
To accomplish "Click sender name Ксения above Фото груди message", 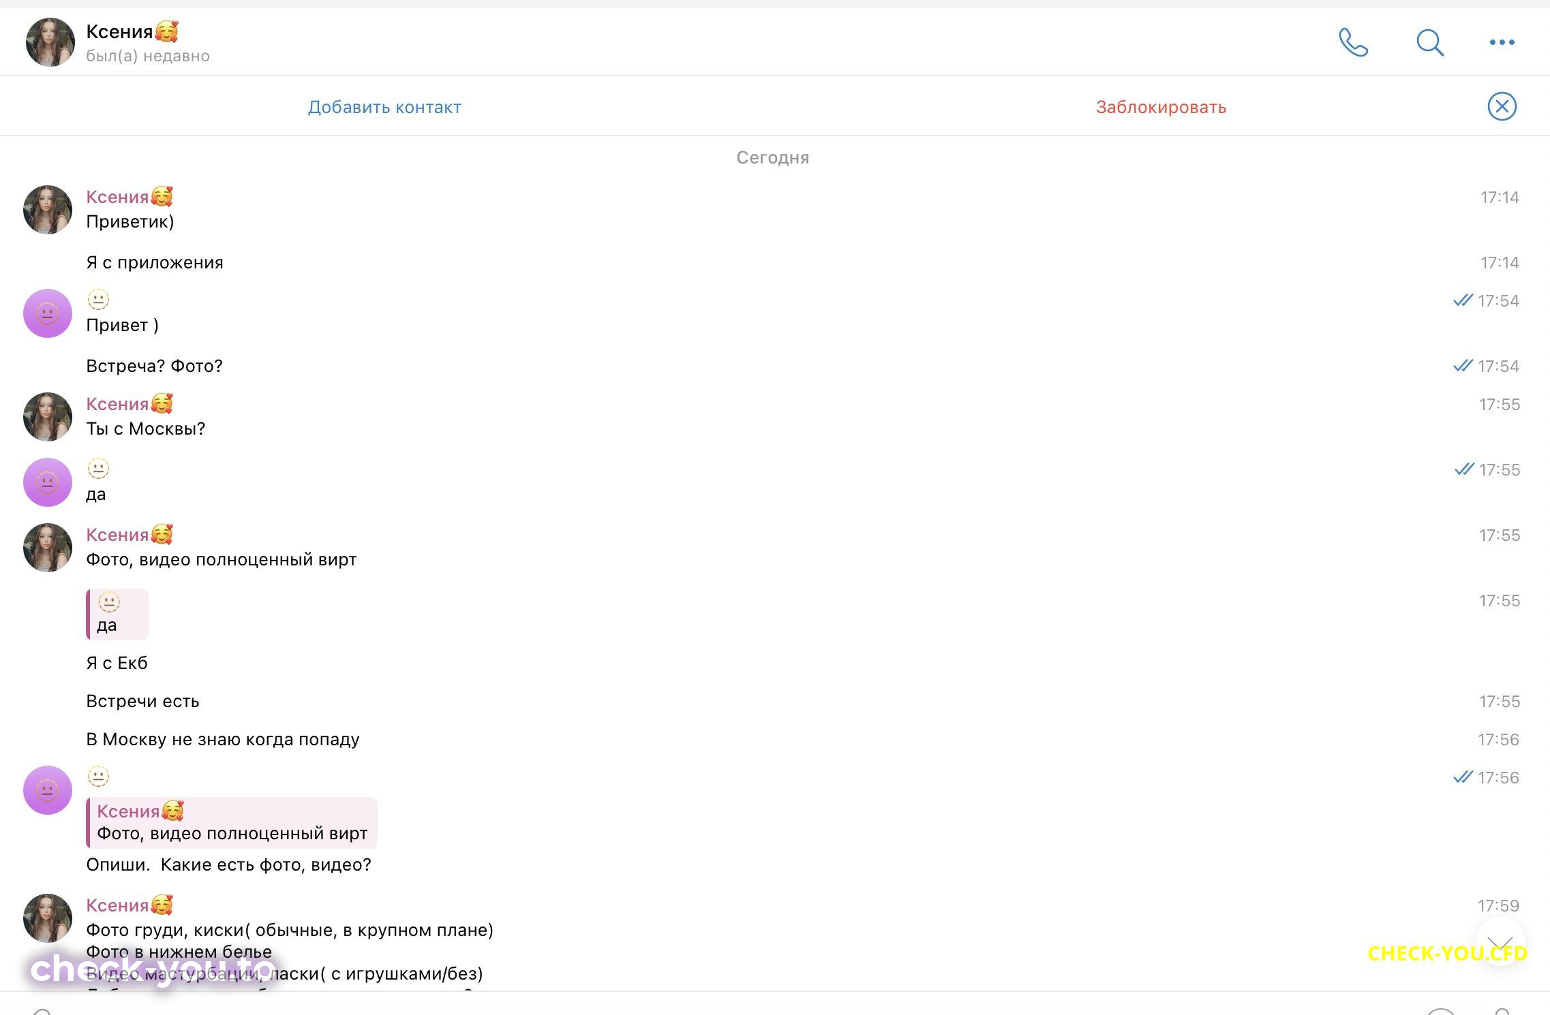I will 130,905.
